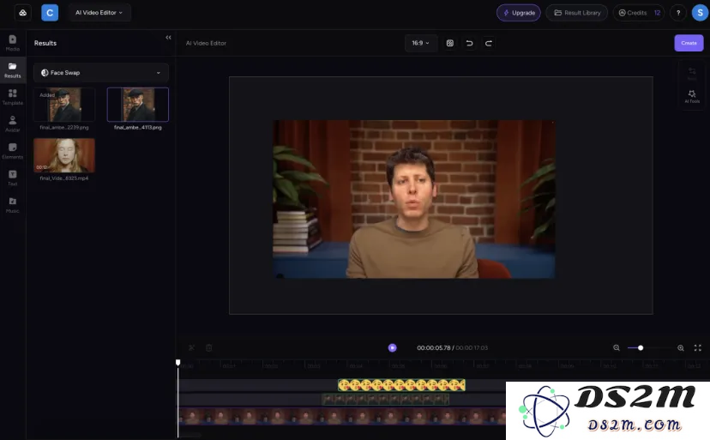This screenshot has height=440, width=710.
Task: Click the AI Video Editor breadcrumb label
Action: (206, 43)
